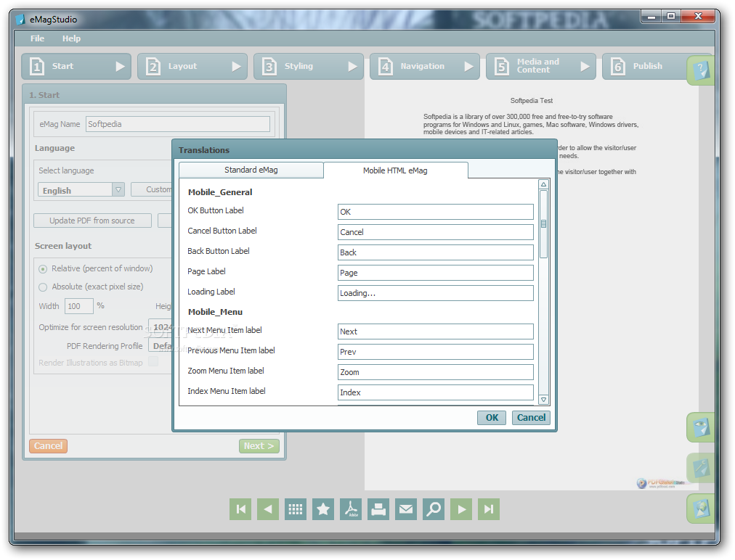This screenshot has height=560, width=735.
Task: Edit the Cancel Button Label field
Action: point(436,232)
